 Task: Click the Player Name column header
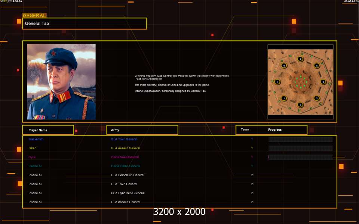coord(48,130)
